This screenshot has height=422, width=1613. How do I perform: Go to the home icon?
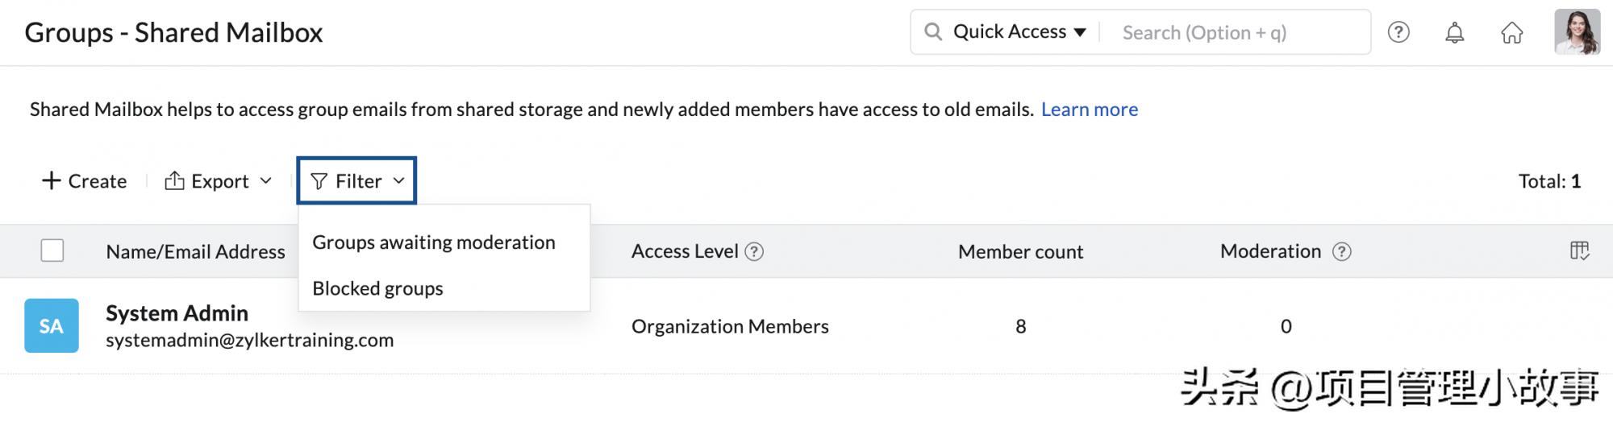[1511, 33]
